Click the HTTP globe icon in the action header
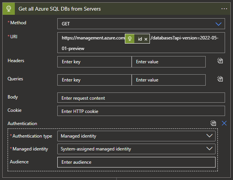Image resolution: width=233 pixels, height=180 pixels. tap(9, 9)
